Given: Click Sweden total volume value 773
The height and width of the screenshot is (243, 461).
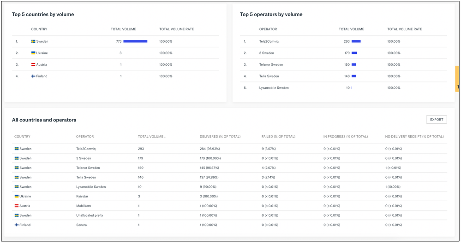Looking at the screenshot, I should click(119, 41).
